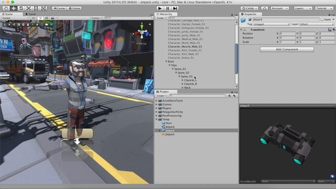
Task: Open the Transform help icon
Action: tap(330, 29)
